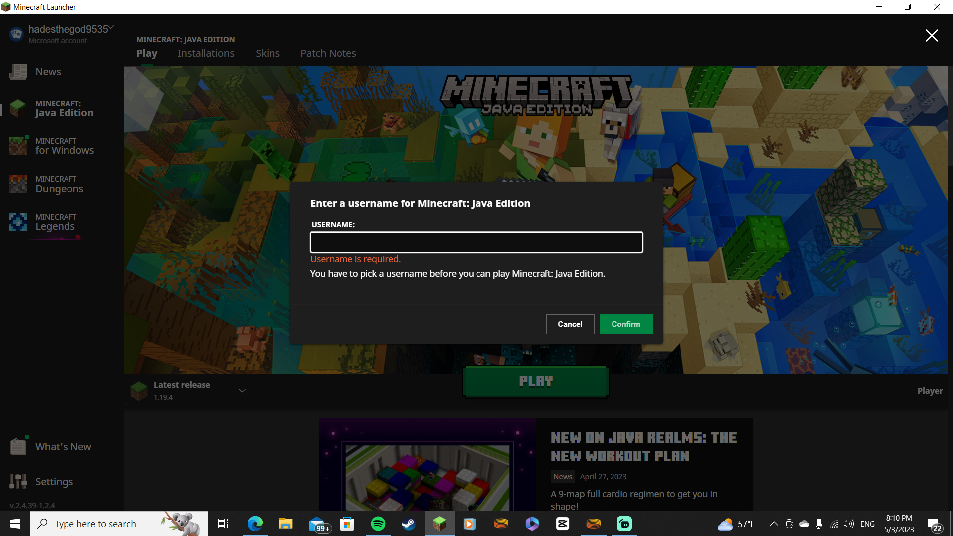953x536 pixels.
Task: Focus the Username input field
Action: click(x=476, y=242)
